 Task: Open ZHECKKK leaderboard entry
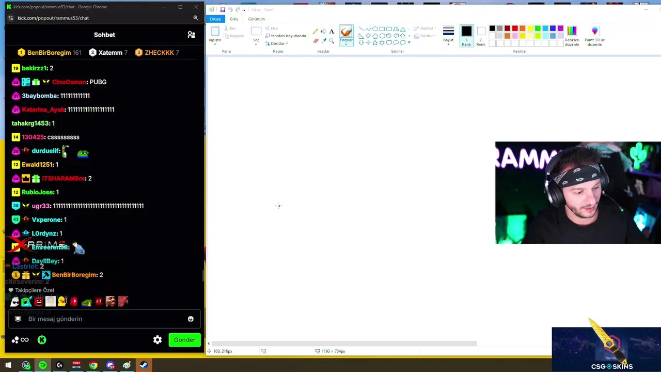pyautogui.click(x=157, y=53)
